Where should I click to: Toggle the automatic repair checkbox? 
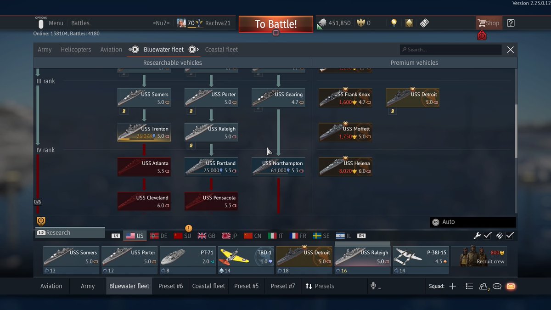tap(488, 236)
